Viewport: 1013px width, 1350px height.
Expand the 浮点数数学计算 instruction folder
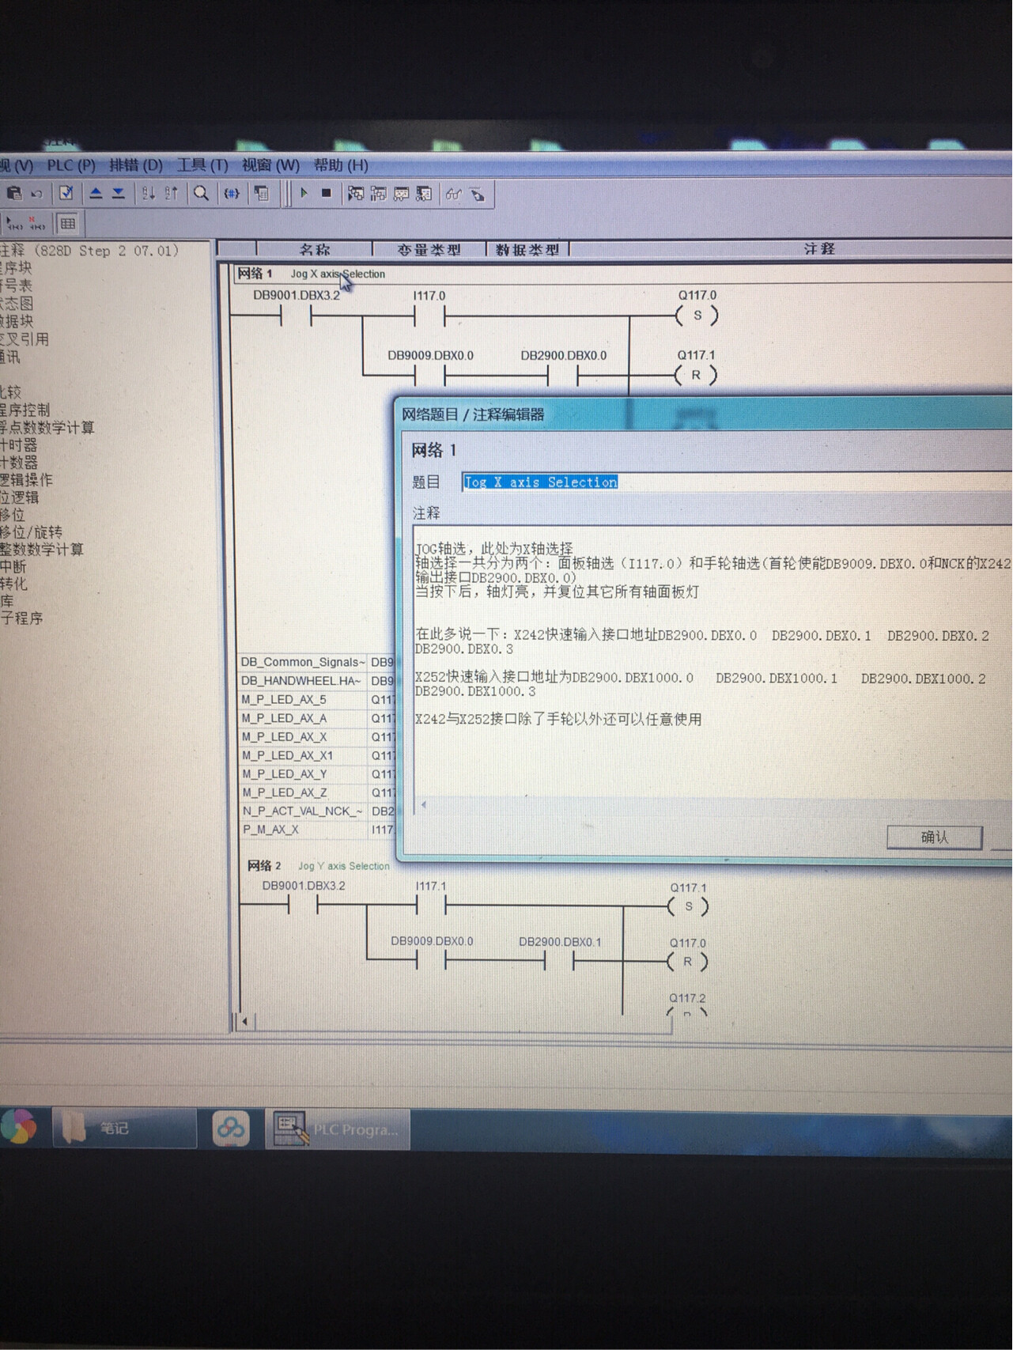click(x=47, y=427)
